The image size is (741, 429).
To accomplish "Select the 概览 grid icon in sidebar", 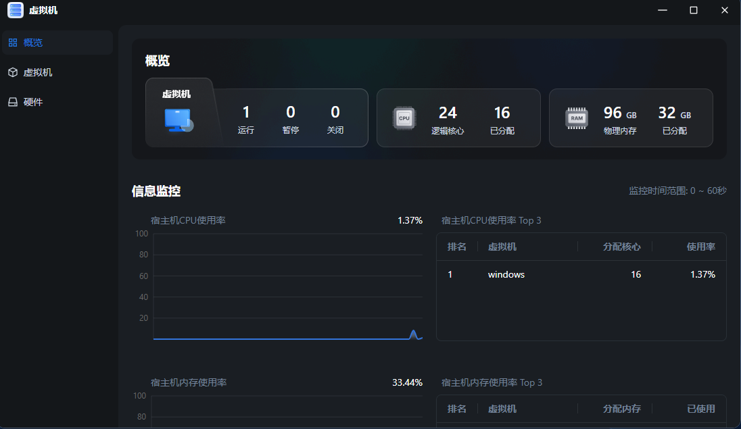I will pyautogui.click(x=13, y=42).
